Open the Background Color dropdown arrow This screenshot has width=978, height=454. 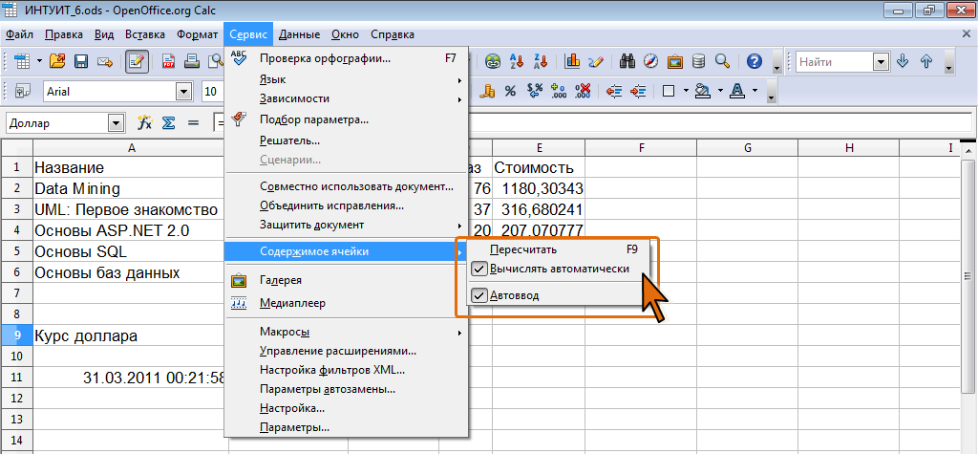[720, 91]
